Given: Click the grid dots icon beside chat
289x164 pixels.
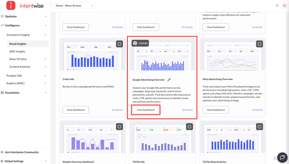Looking at the screenshot, I should (275, 158).
